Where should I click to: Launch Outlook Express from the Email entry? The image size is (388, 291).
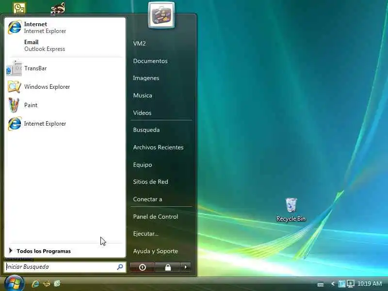click(65, 46)
